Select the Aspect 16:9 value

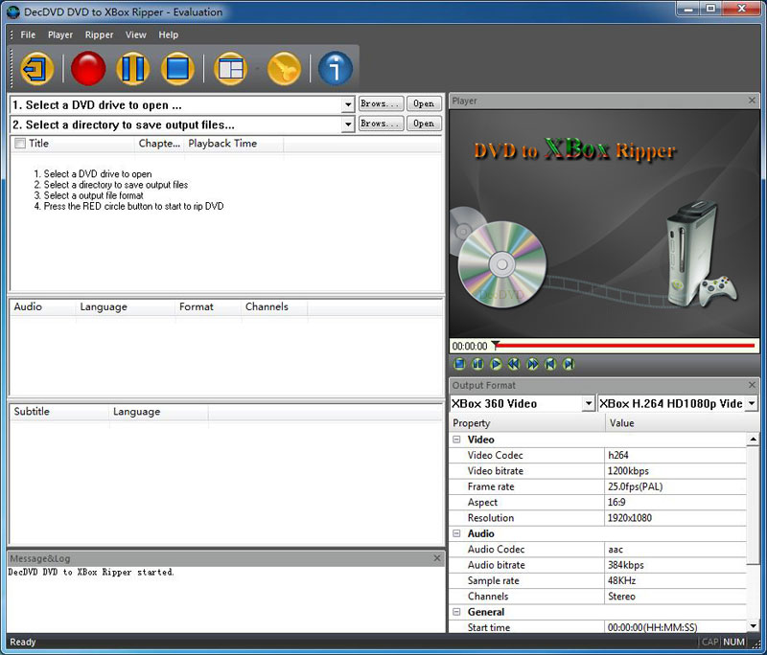pos(675,502)
